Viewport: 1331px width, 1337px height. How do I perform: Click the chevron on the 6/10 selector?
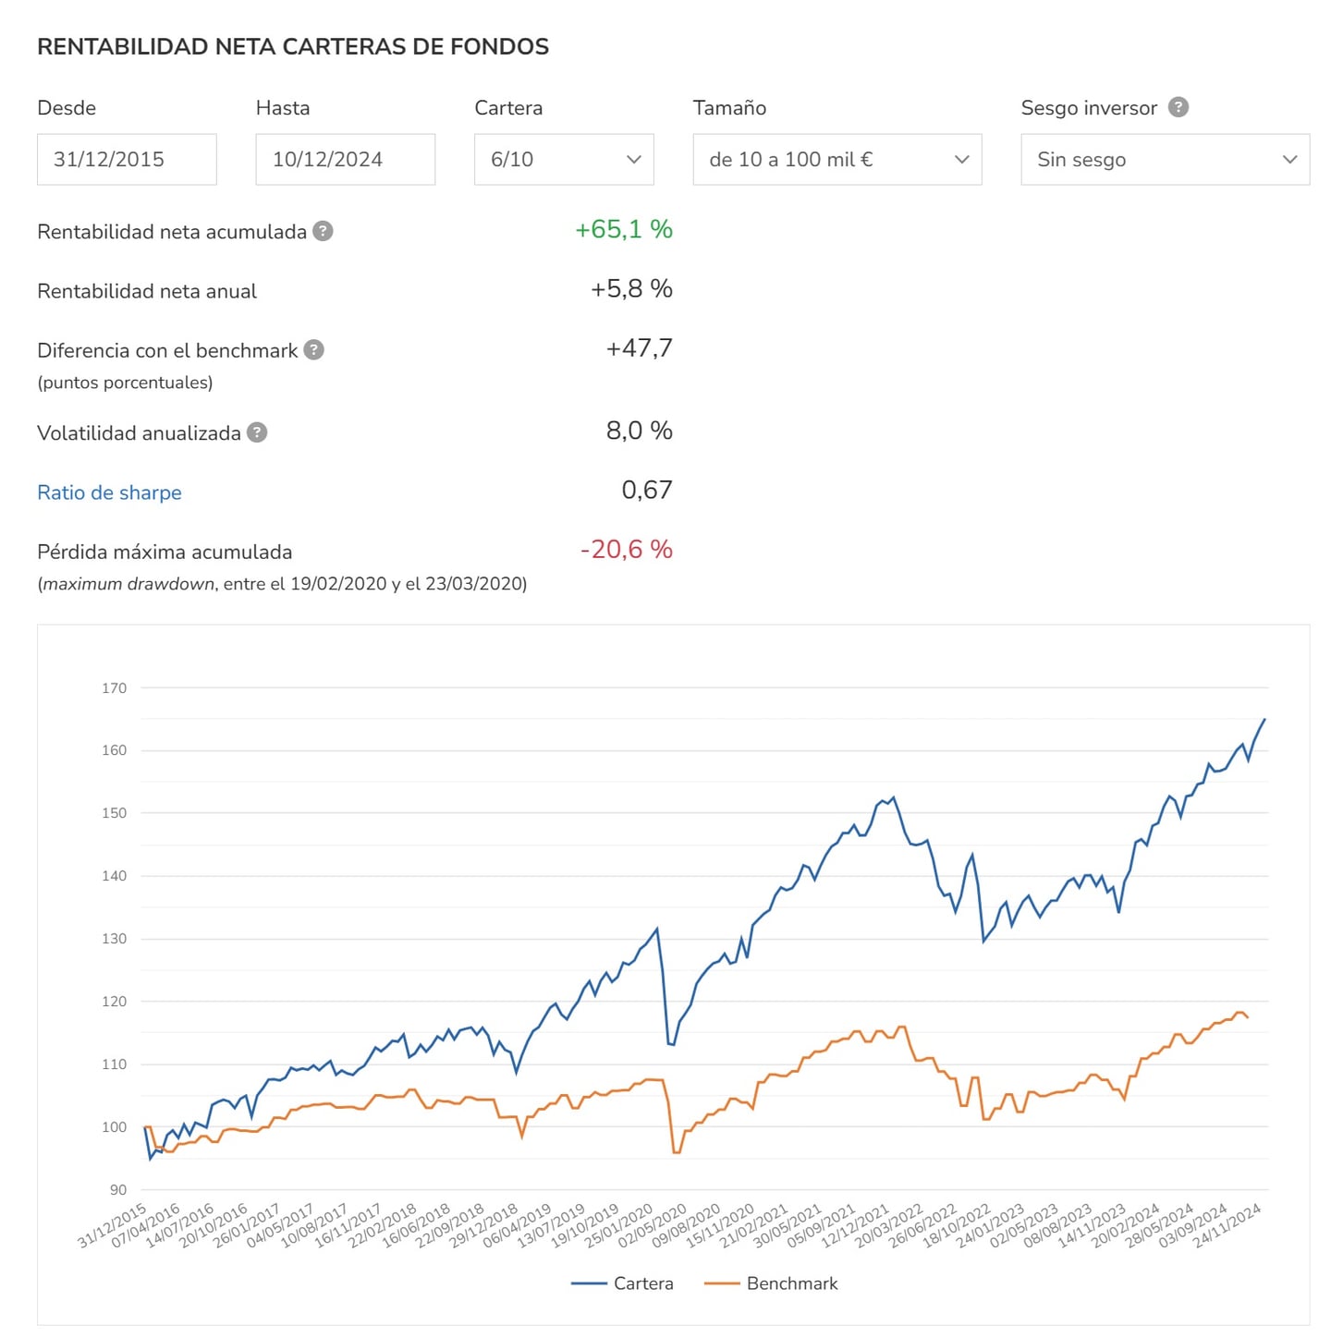pyautogui.click(x=634, y=159)
